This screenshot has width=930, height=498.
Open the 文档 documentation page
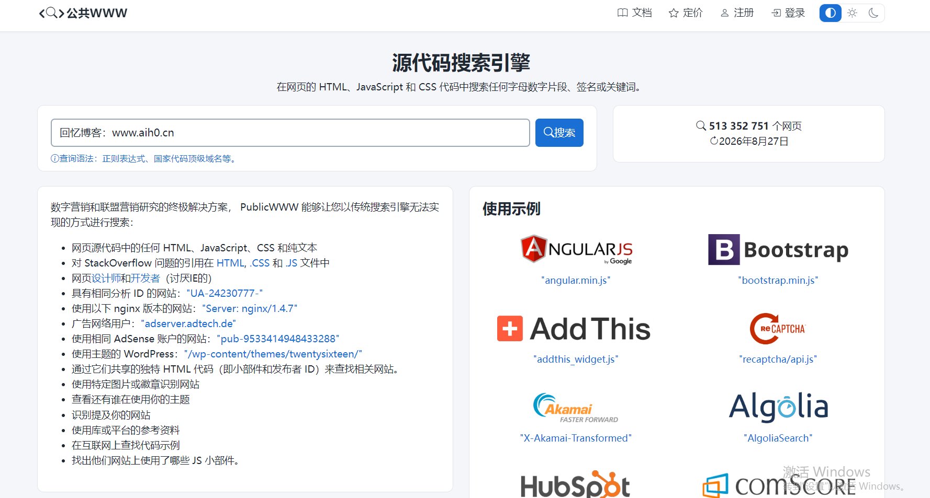click(634, 13)
